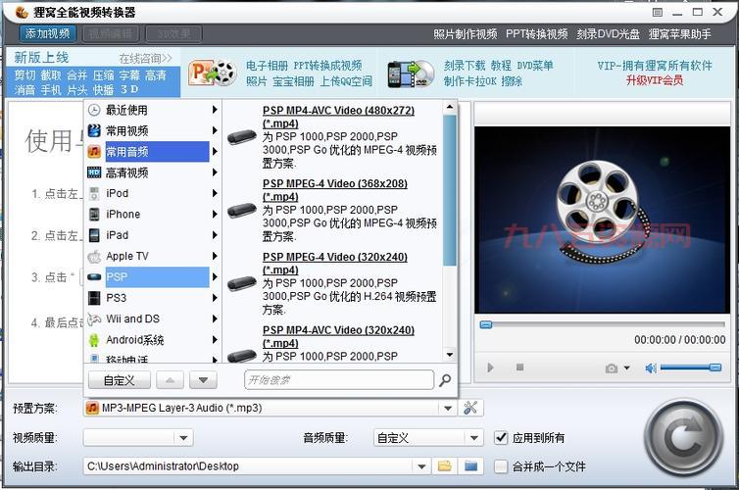Click PSP device icon beside 368x208 preset

coord(242,210)
